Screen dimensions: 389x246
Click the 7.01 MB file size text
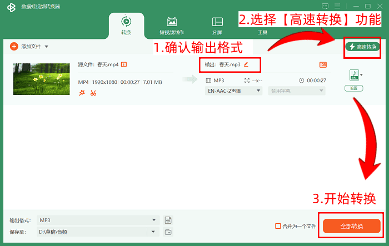pos(152,82)
